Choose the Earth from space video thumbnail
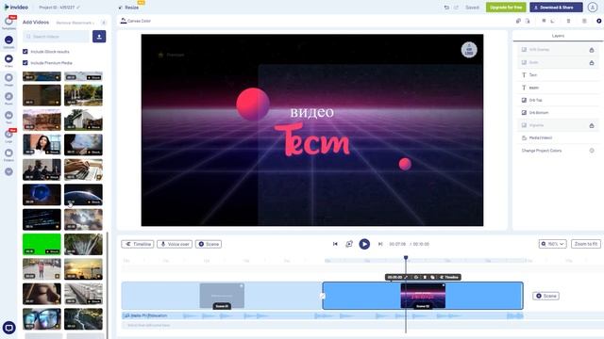Screen dimensions: 604x339 (x=83, y=195)
